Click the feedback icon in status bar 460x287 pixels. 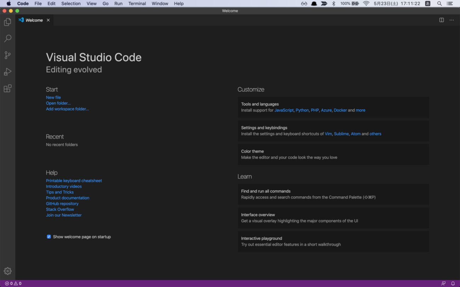tap(443, 283)
